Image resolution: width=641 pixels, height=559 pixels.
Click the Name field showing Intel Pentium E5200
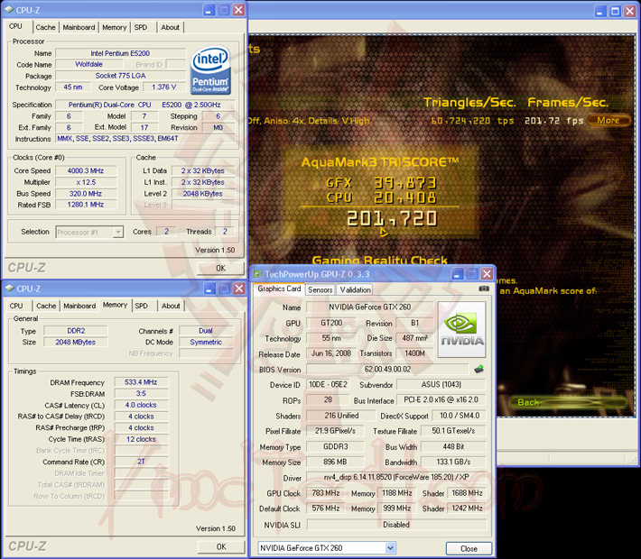tap(120, 53)
